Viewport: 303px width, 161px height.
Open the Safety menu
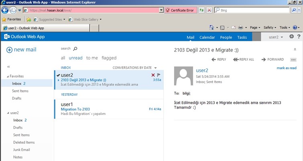270,28
